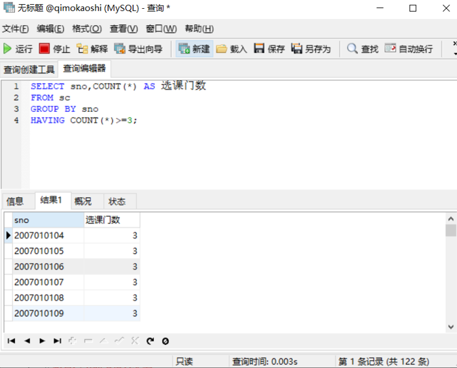
Task: Select cell 2007010108
Action: point(48,298)
